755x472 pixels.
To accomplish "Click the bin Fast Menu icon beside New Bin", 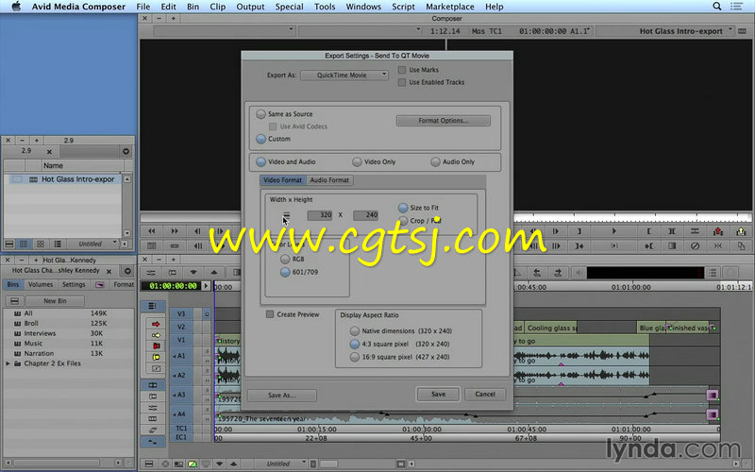I will (x=14, y=301).
